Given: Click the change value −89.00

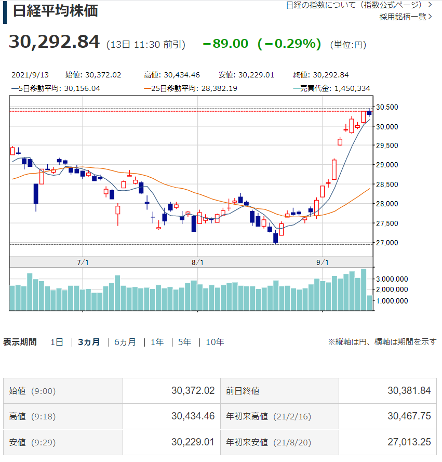Looking at the screenshot, I should coord(225,44).
